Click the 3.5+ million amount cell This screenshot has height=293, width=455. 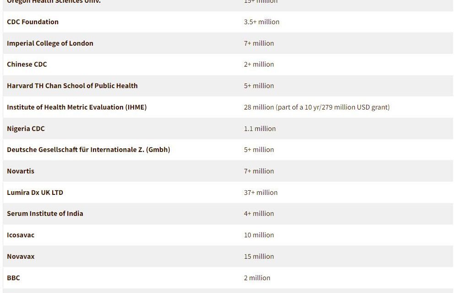pyautogui.click(x=261, y=22)
